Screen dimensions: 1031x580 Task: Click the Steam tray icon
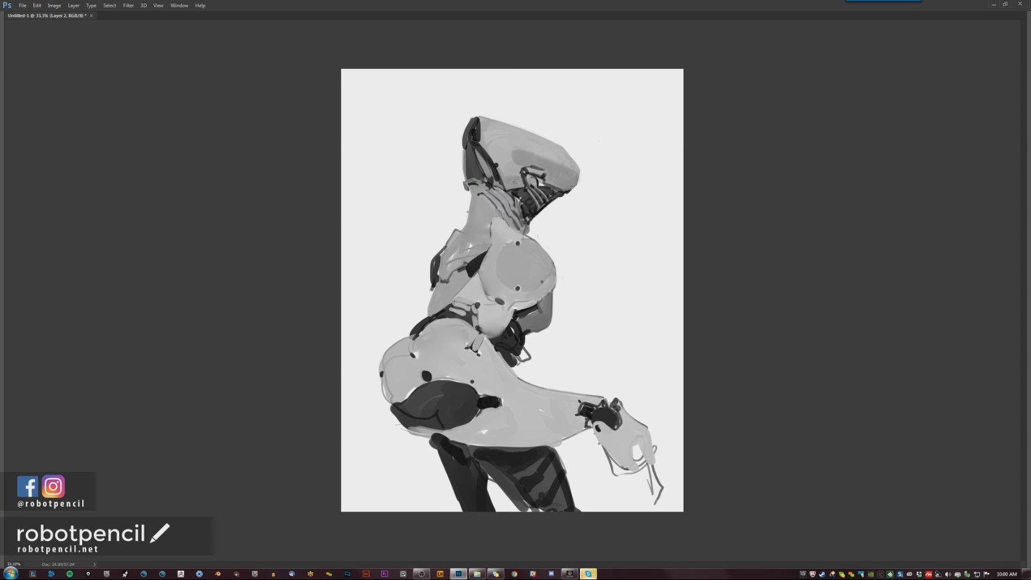[x=822, y=574]
